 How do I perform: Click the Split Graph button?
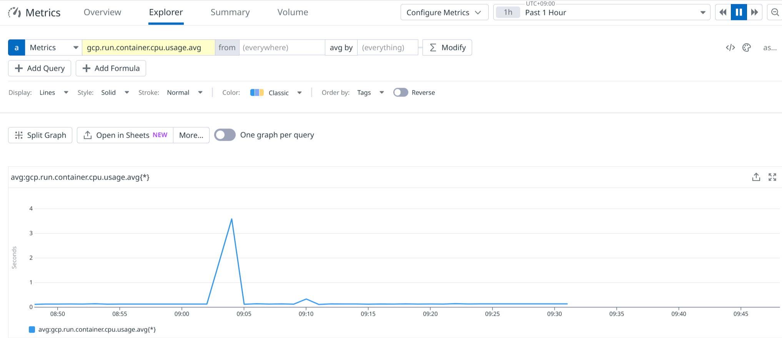pyautogui.click(x=40, y=135)
